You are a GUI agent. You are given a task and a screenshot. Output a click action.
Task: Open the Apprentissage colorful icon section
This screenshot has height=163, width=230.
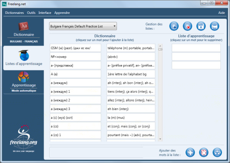tap(23, 77)
